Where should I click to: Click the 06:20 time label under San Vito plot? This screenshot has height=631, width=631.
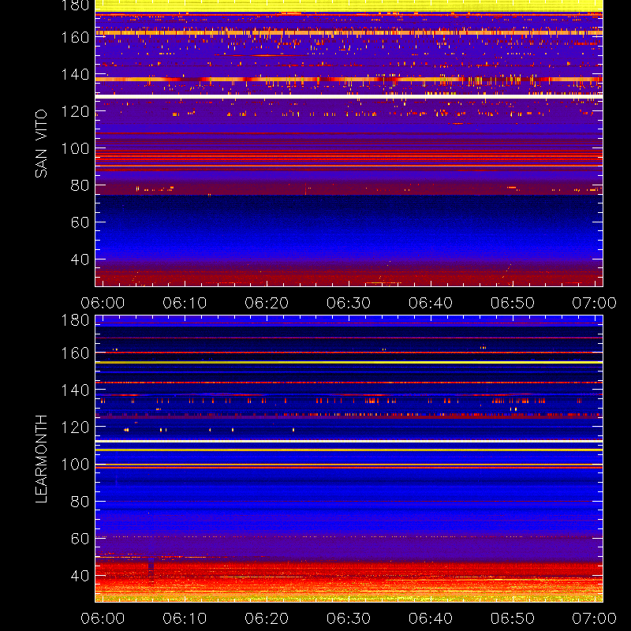tap(267, 303)
